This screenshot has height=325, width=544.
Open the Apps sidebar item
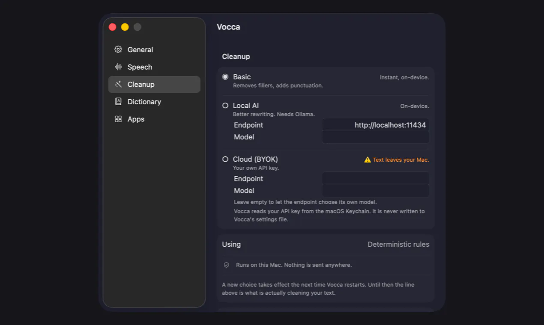pyautogui.click(x=154, y=119)
